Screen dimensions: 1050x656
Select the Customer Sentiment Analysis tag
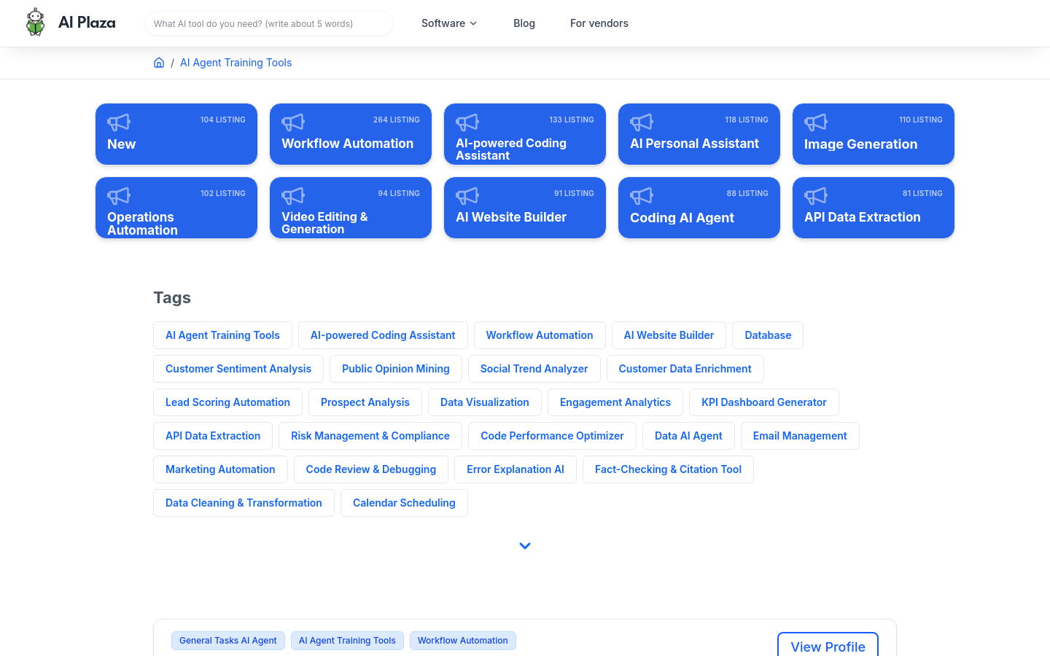tap(238, 369)
